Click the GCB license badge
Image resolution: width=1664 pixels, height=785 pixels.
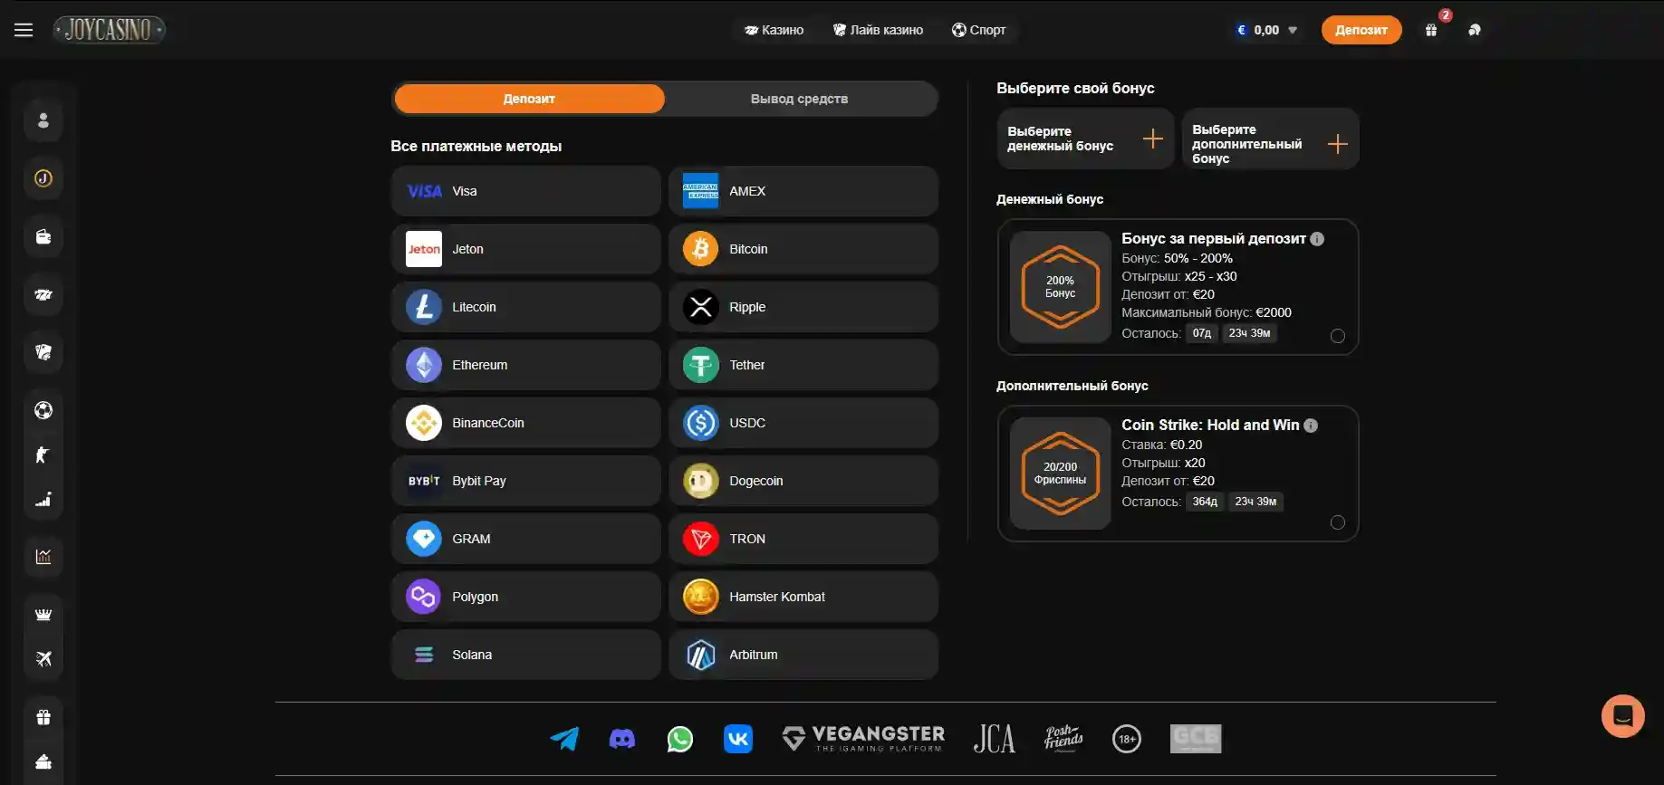point(1196,739)
